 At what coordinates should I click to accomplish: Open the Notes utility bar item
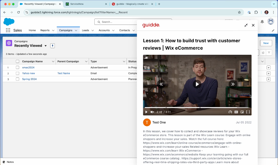pos(8,162)
